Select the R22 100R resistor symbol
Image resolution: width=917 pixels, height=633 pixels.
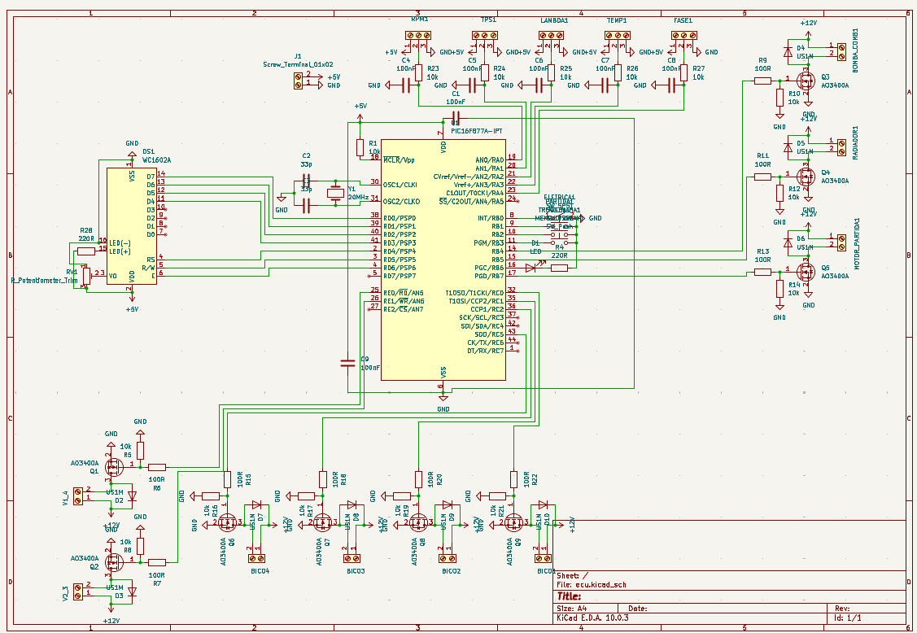pos(513,480)
